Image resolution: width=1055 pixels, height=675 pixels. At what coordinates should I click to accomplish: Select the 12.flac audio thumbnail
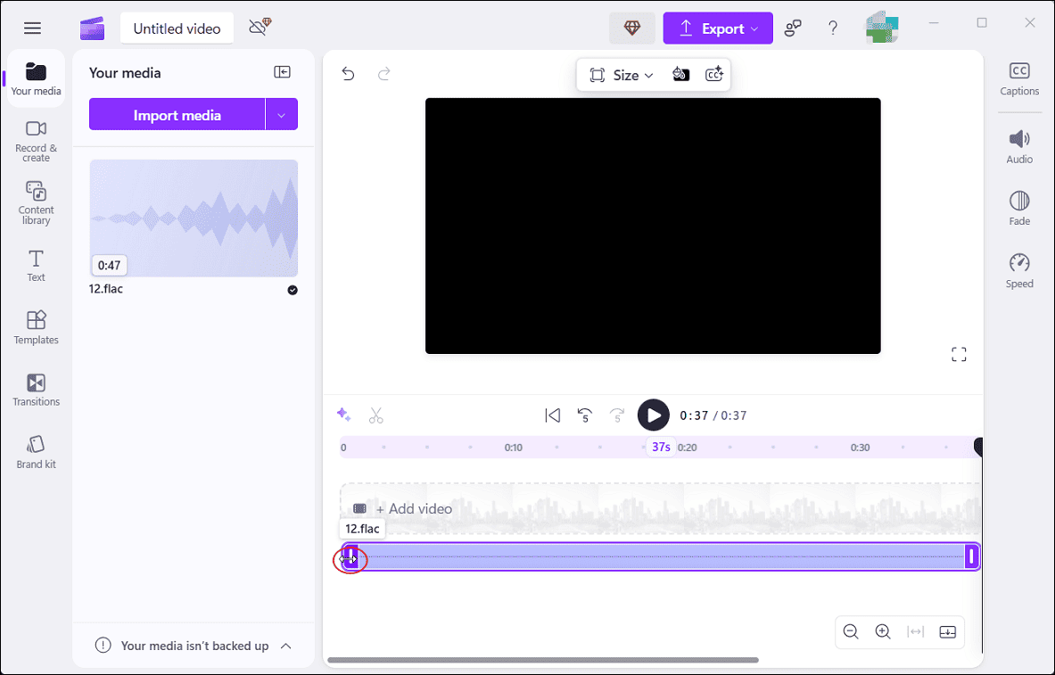pos(194,218)
